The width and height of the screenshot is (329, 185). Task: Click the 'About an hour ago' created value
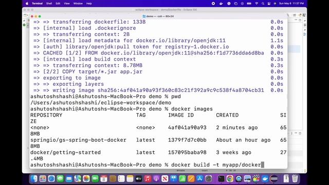pos(243,140)
